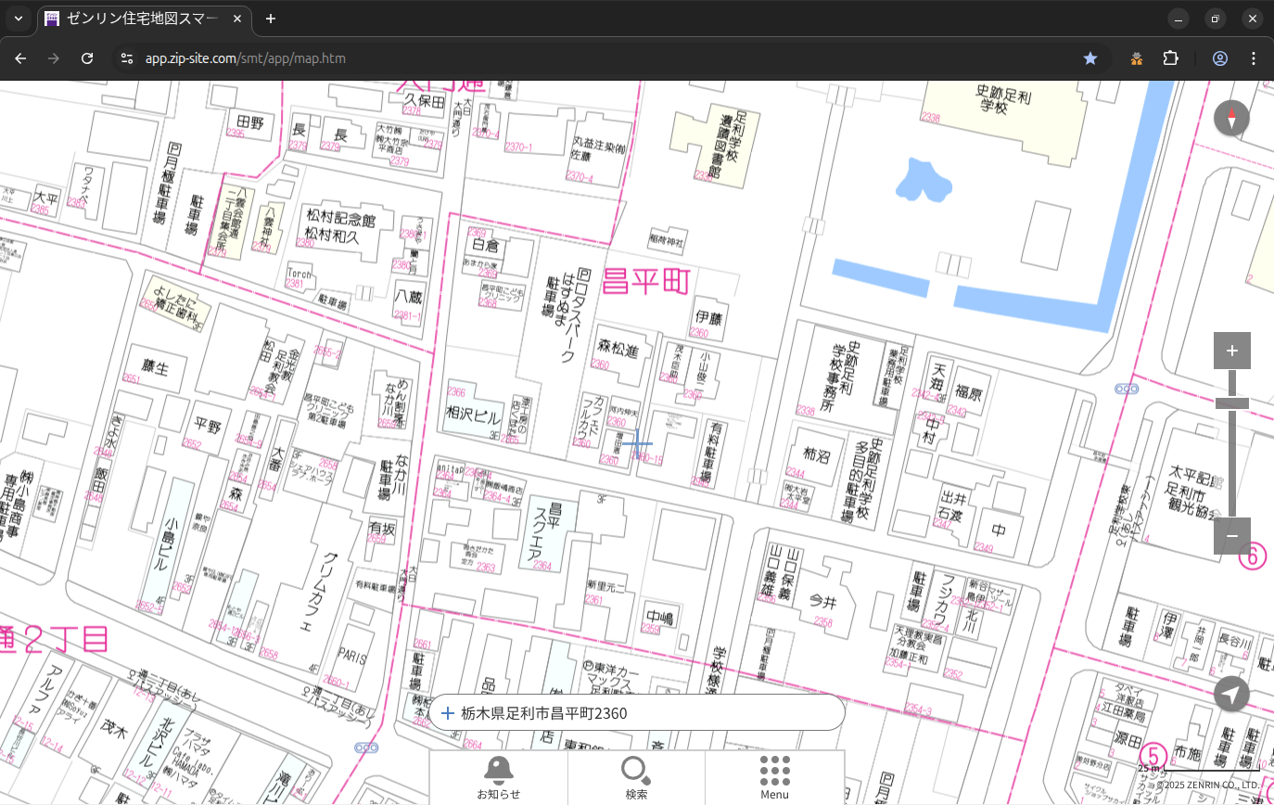Zoom in with the plus button
The height and width of the screenshot is (805, 1274).
(x=1231, y=351)
